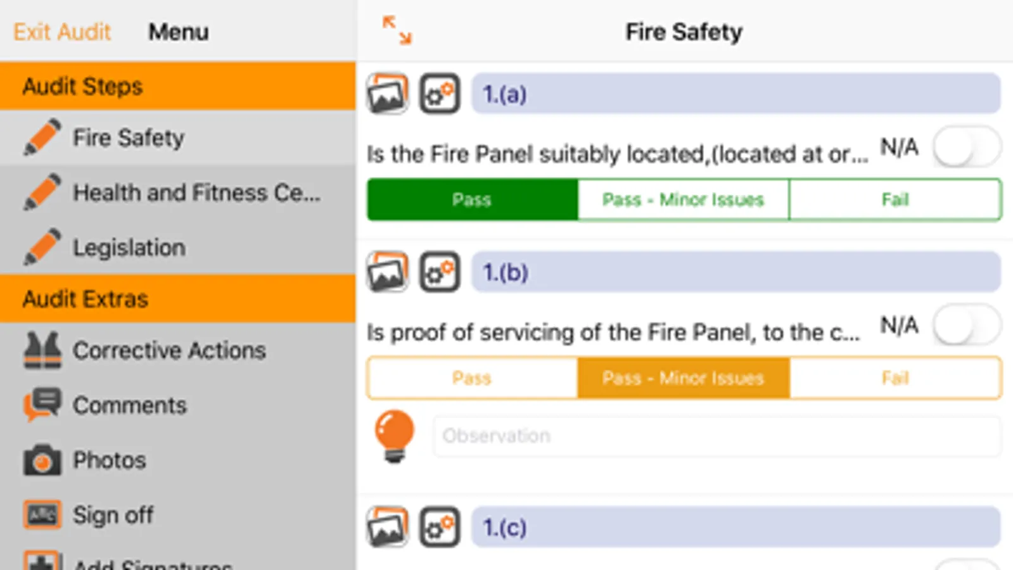Click the Exit Audit link
The image size is (1013, 570).
[62, 32]
